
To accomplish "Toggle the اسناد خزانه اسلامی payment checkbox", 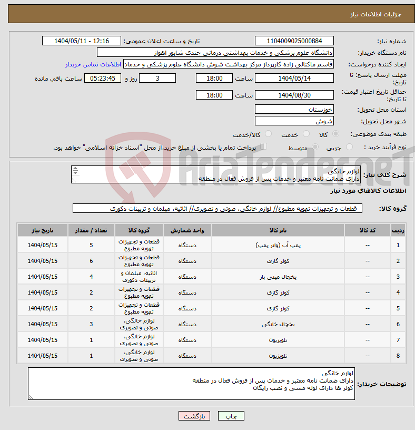I will [263, 146].
